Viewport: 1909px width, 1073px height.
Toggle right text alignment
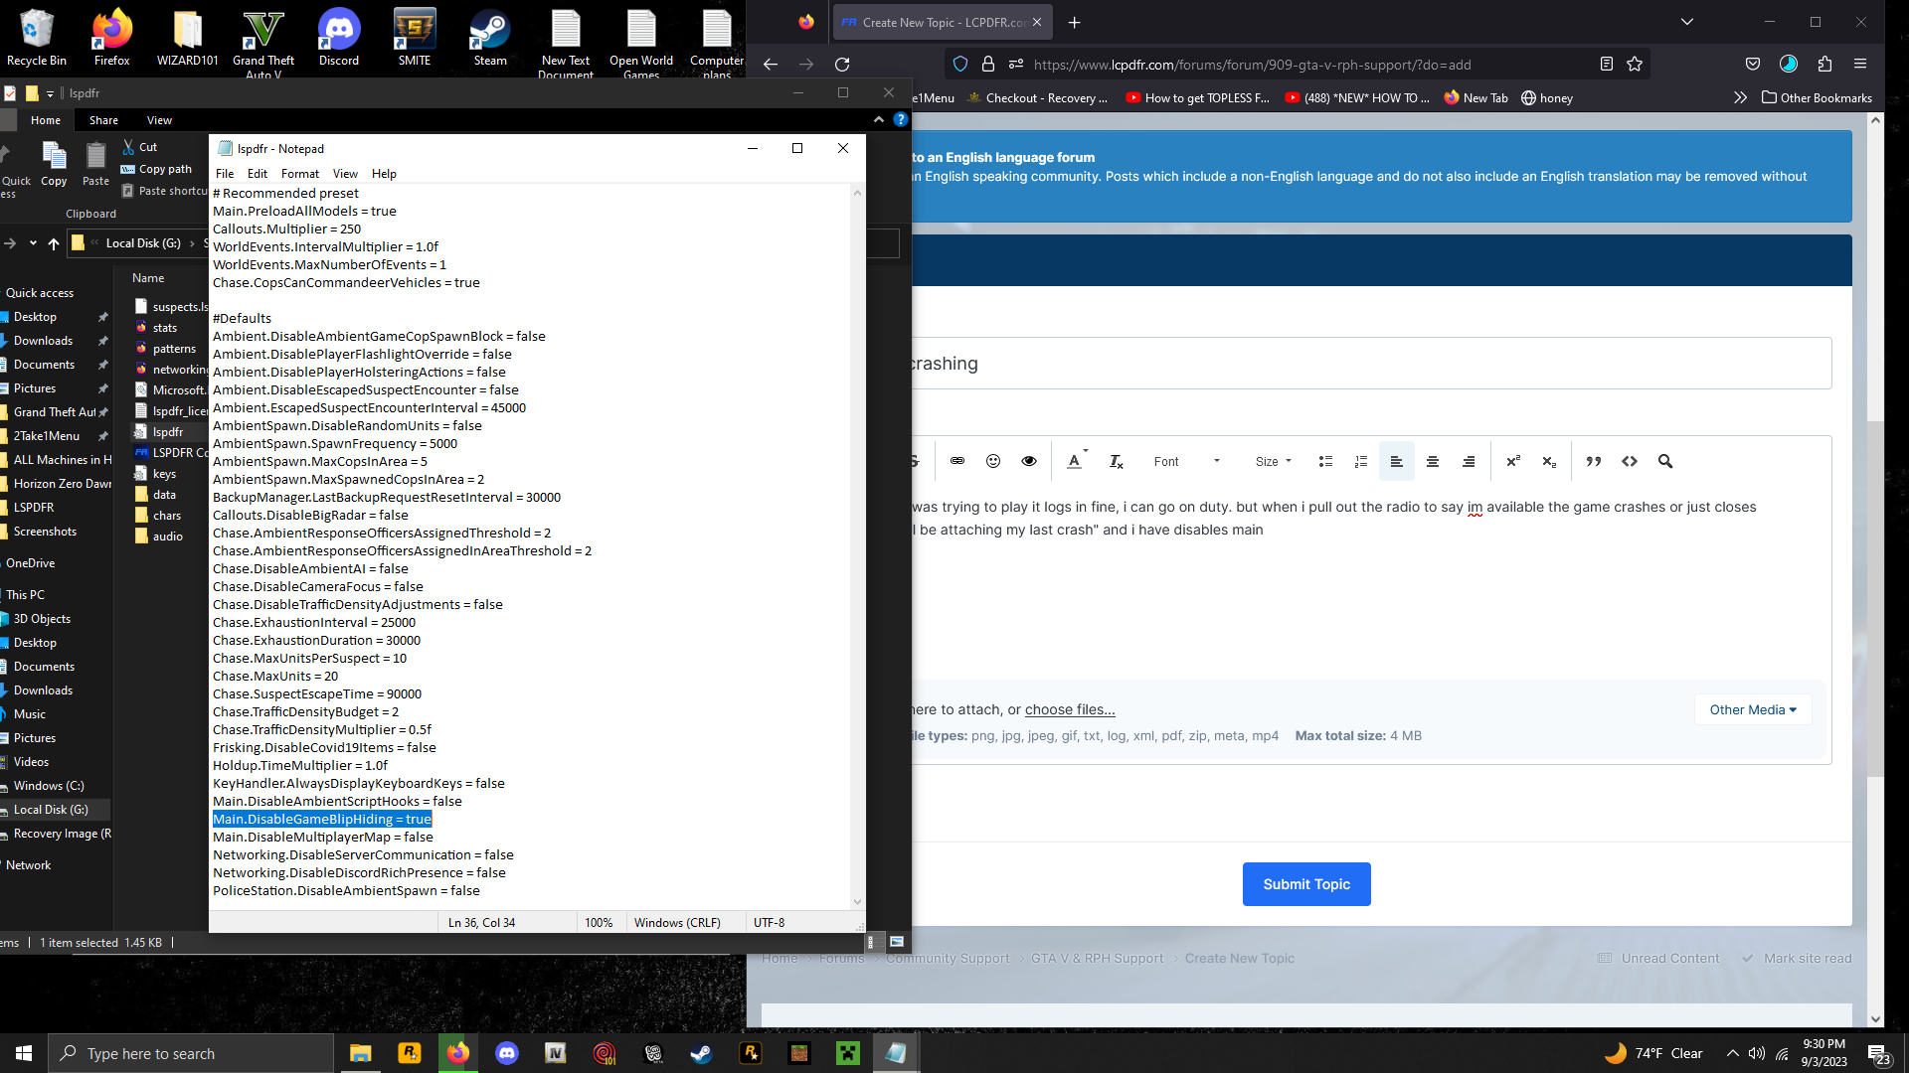click(1469, 461)
